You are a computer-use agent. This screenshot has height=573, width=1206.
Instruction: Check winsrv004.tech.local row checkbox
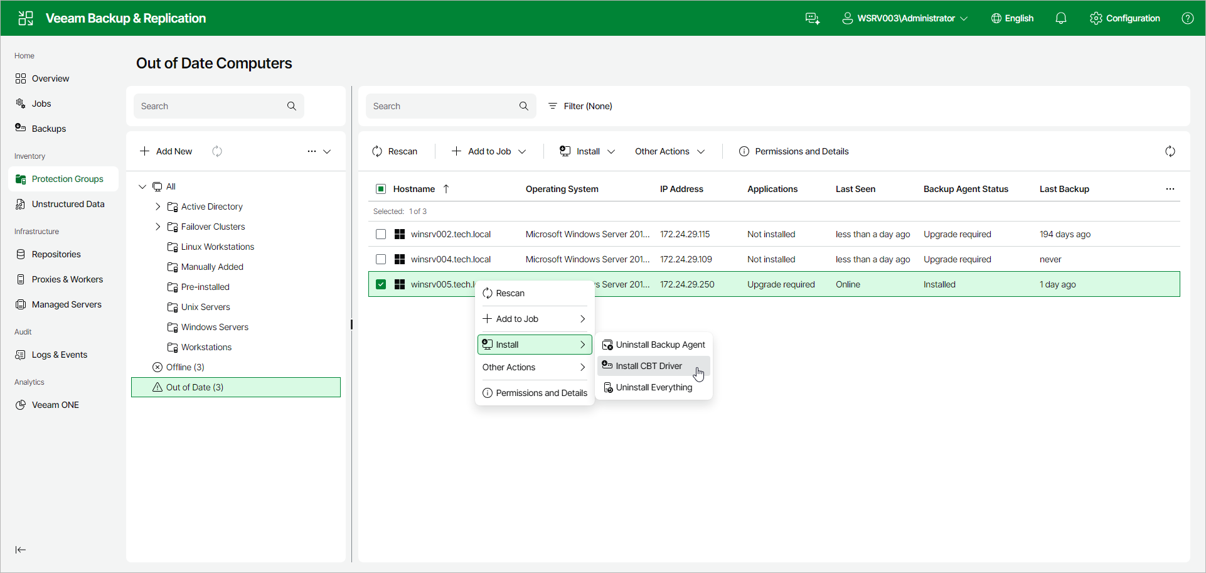click(381, 259)
